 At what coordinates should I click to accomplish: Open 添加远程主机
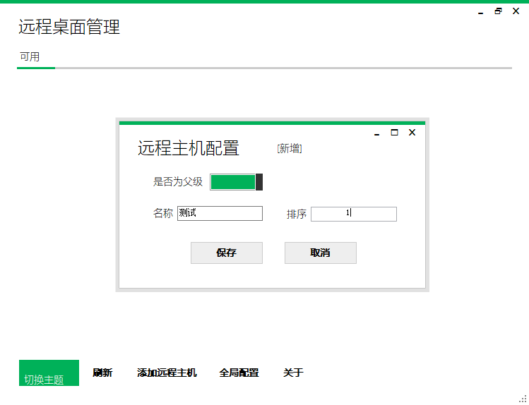[x=167, y=373]
